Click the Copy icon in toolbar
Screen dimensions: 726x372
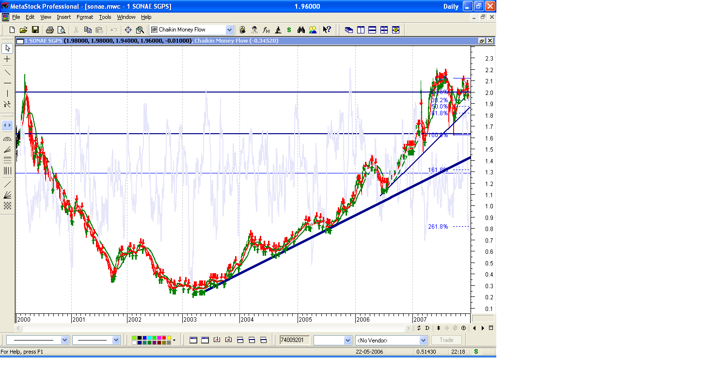click(88, 30)
